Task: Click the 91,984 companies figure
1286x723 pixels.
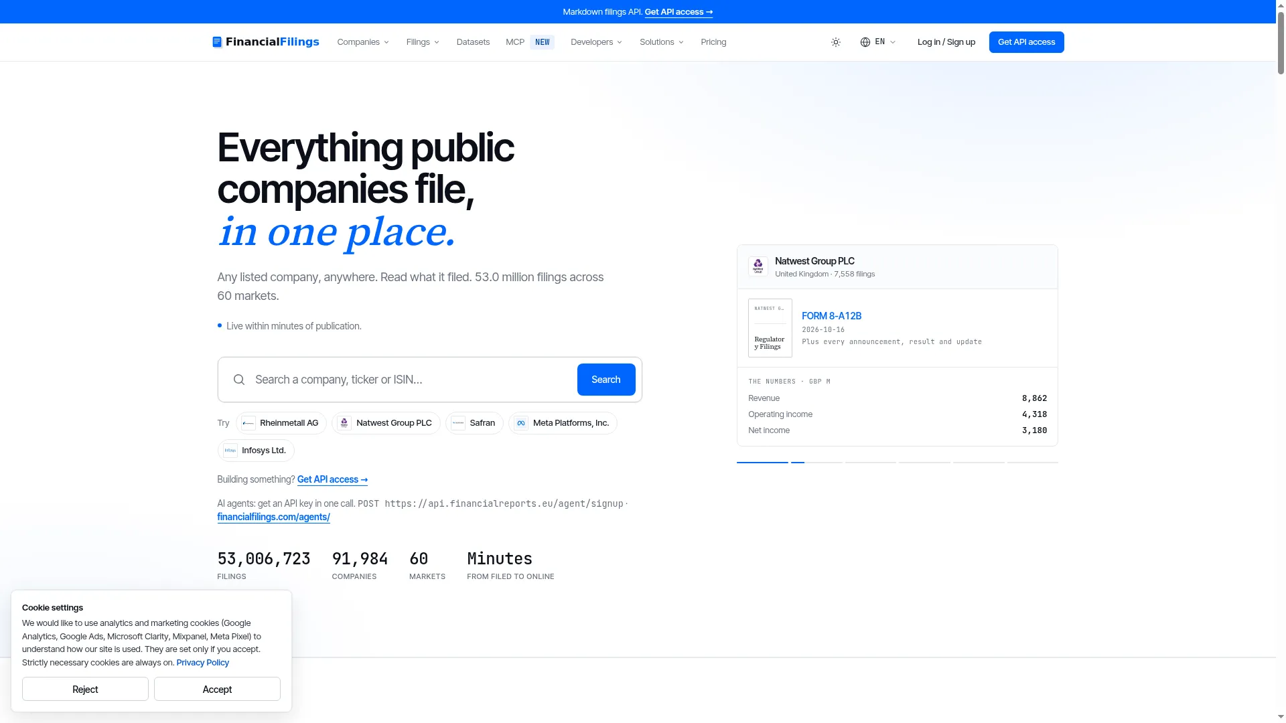Action: coord(360,559)
